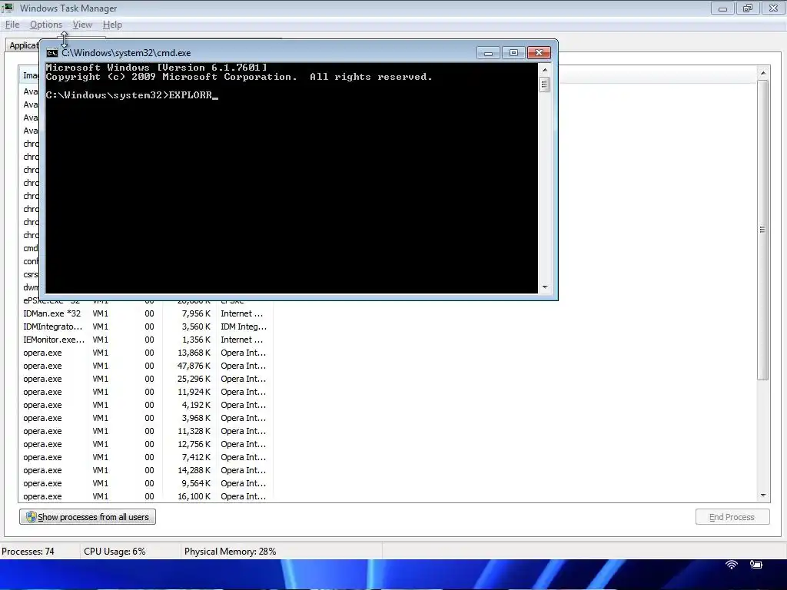Select the cmd process row in list
Screen dimensions: 787x590
29,248
